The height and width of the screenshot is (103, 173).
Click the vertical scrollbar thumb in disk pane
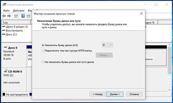[170, 61]
